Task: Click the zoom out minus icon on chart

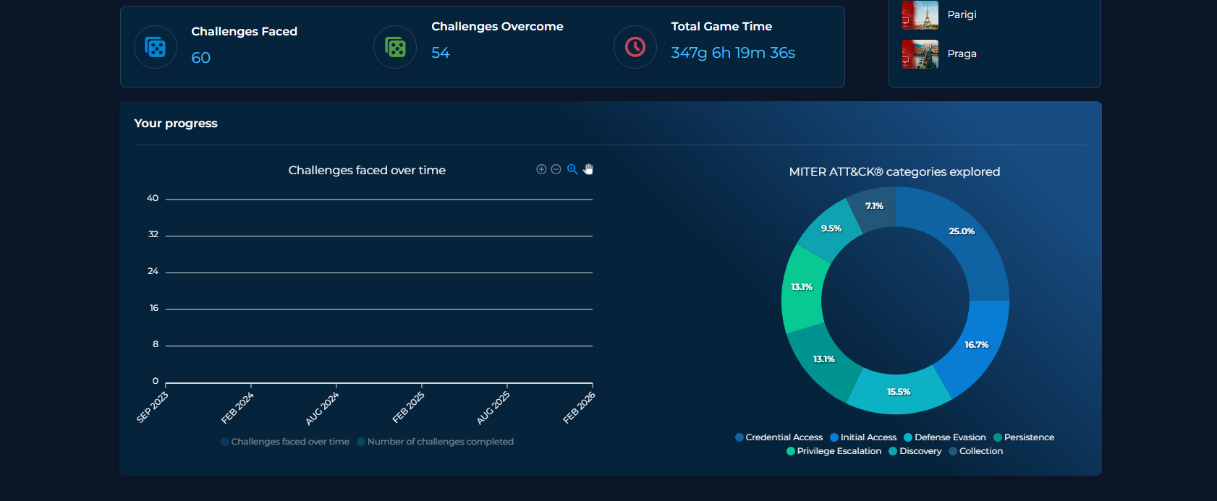Action: 556,169
